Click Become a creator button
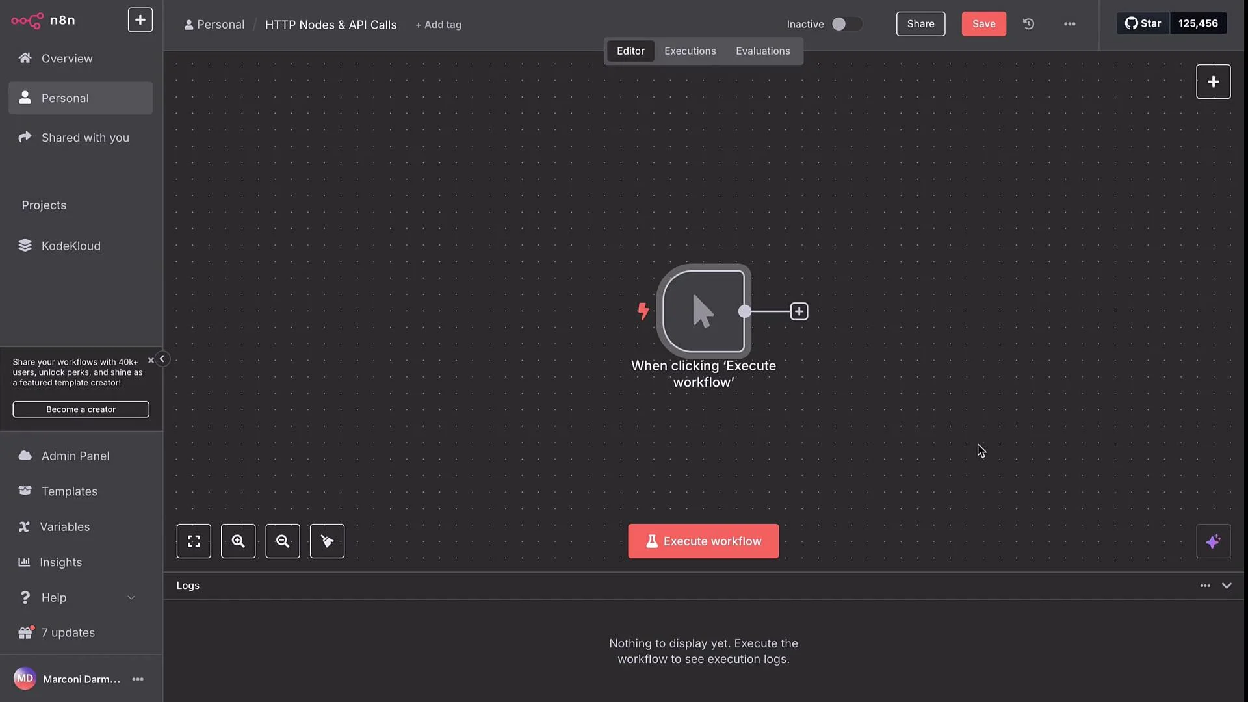Viewport: 1248px width, 702px height. [81, 409]
